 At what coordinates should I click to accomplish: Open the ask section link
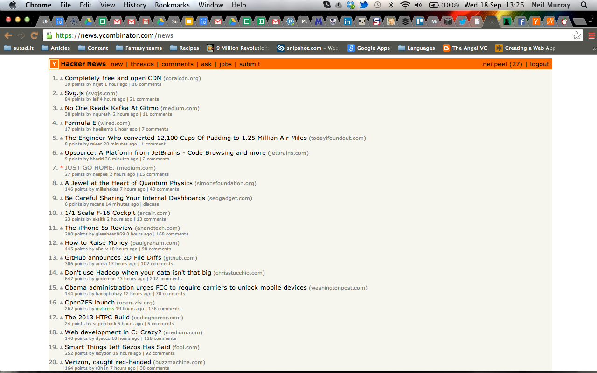206,64
